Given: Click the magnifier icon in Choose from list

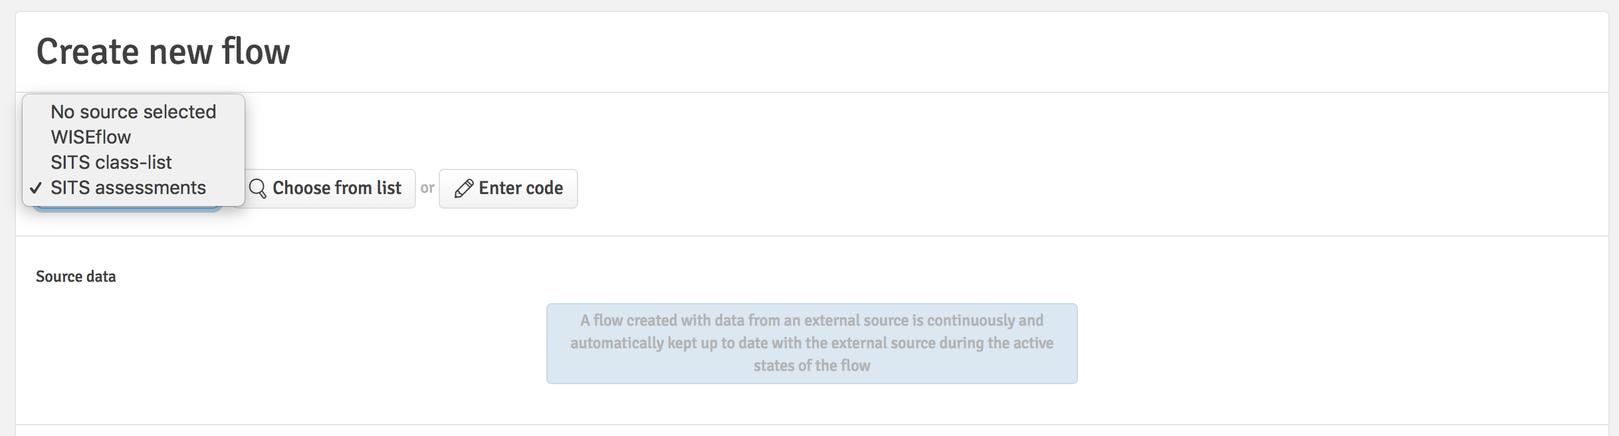Looking at the screenshot, I should 257,189.
